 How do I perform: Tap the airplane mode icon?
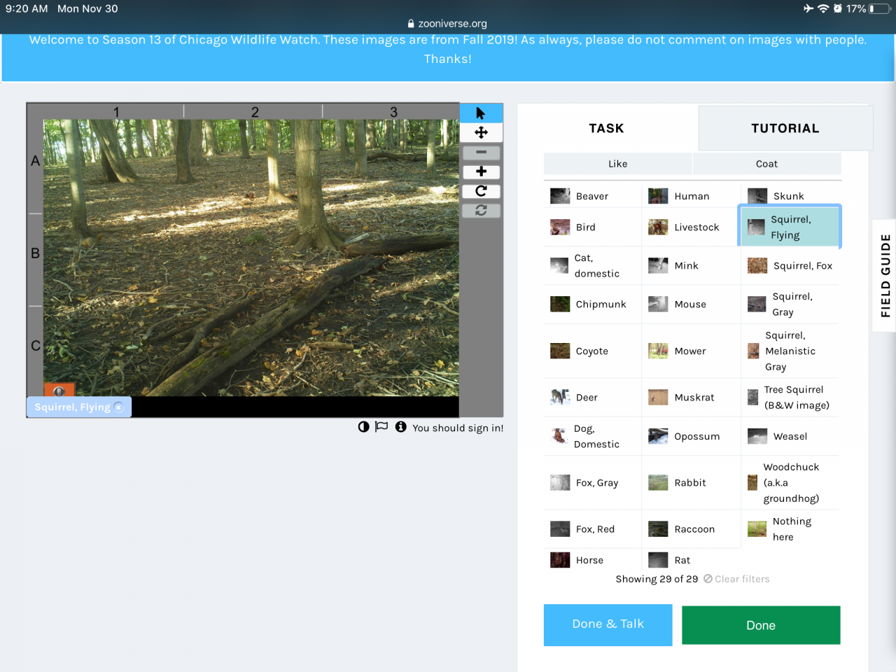[808, 8]
